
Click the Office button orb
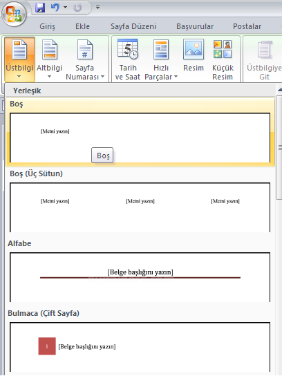[x=14, y=14]
